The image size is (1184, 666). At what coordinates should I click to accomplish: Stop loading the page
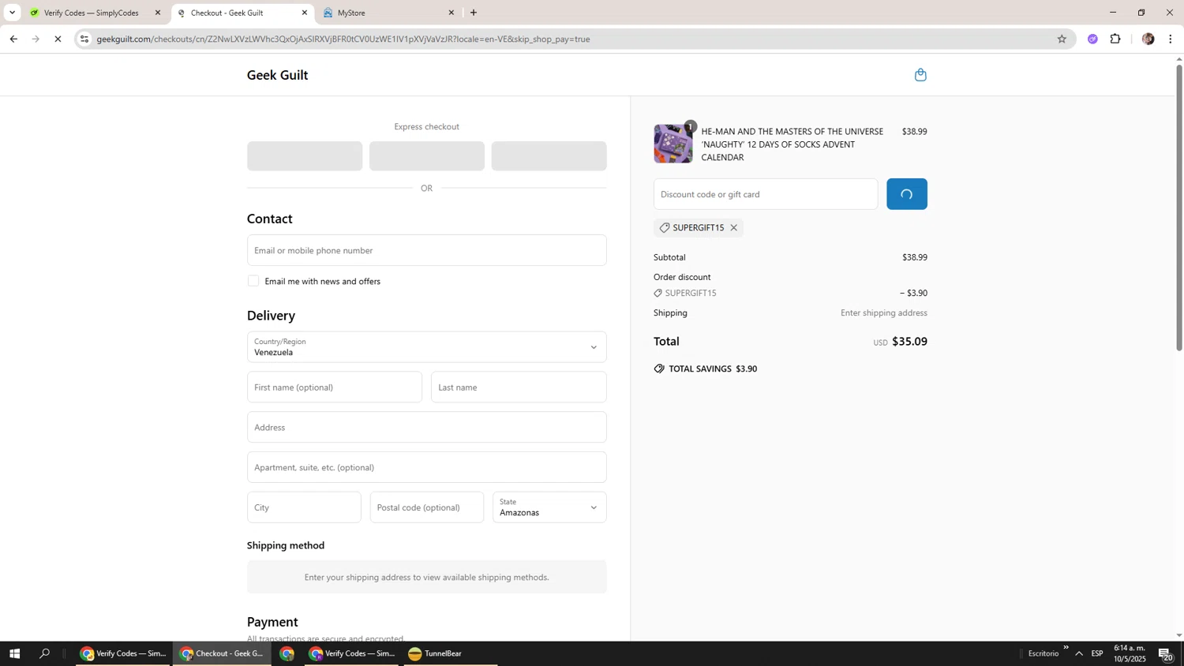pyautogui.click(x=58, y=39)
